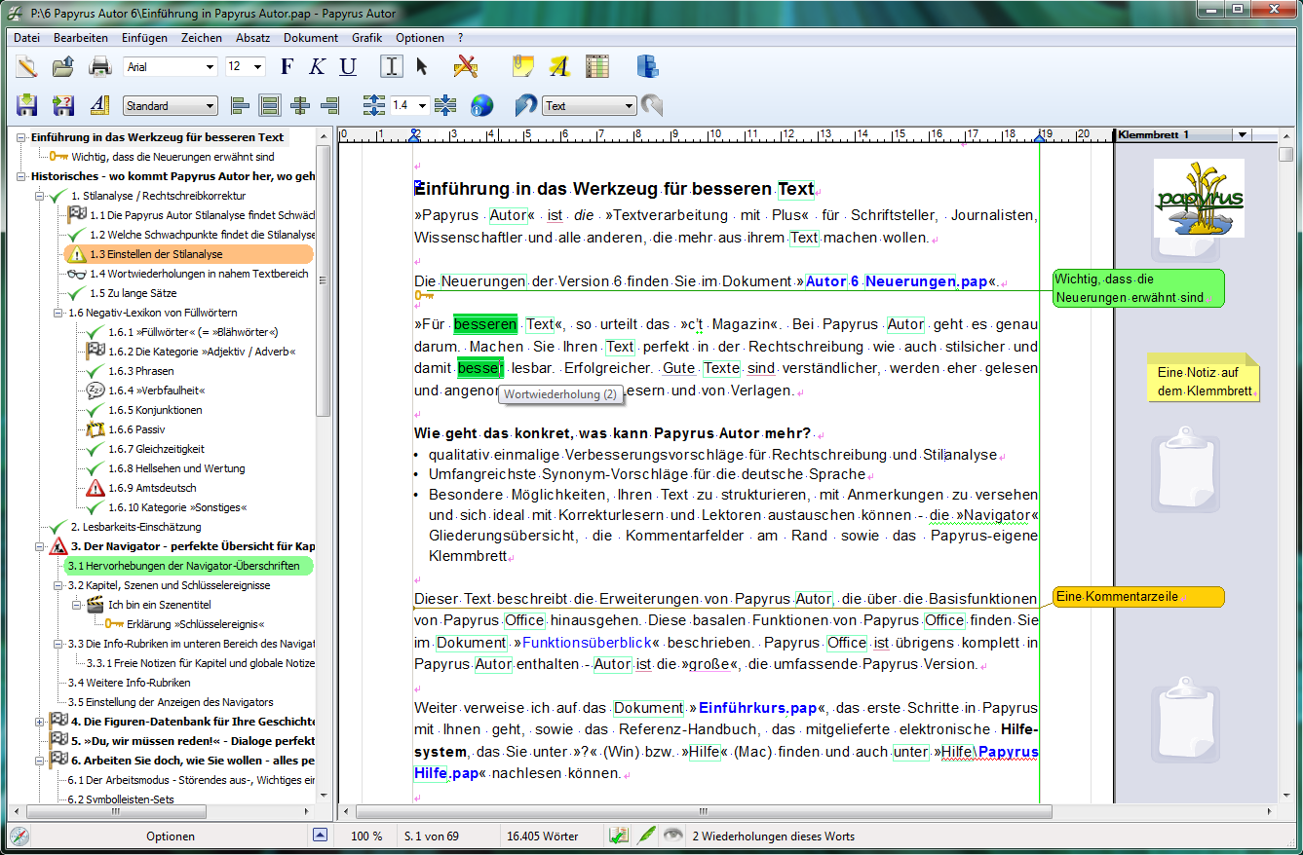This screenshot has width=1303, height=855.
Task: Click yellow note 'Eine Notiz auf dem Klemmbrett'
Action: [x=1204, y=377]
